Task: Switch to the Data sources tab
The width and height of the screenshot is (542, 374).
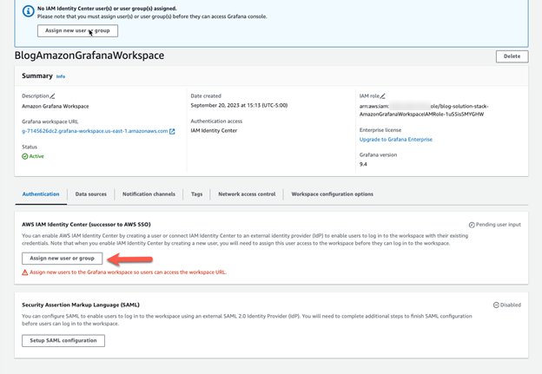Action: click(91, 194)
